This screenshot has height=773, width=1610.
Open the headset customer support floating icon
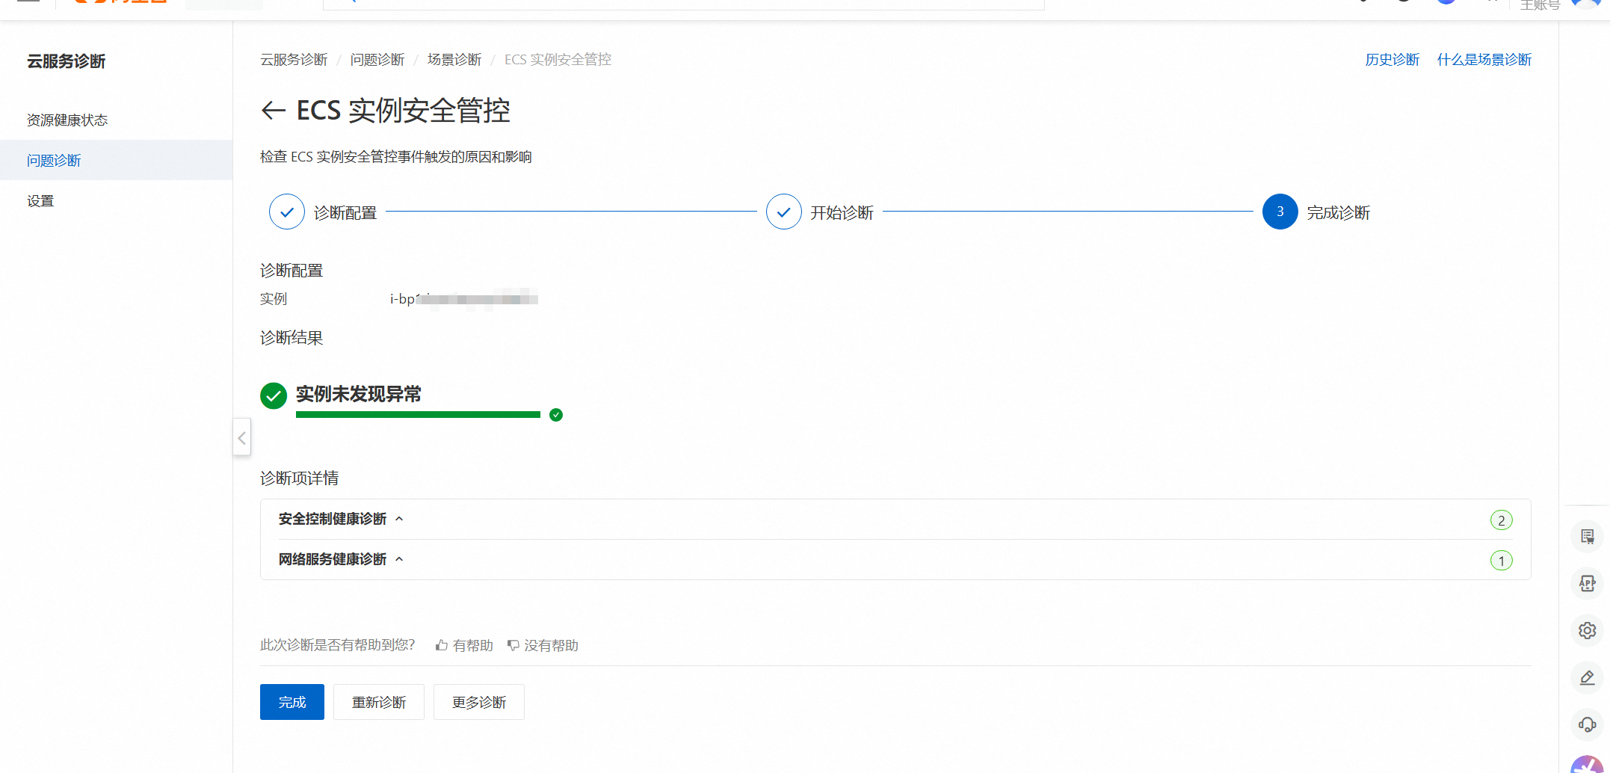[x=1588, y=724]
